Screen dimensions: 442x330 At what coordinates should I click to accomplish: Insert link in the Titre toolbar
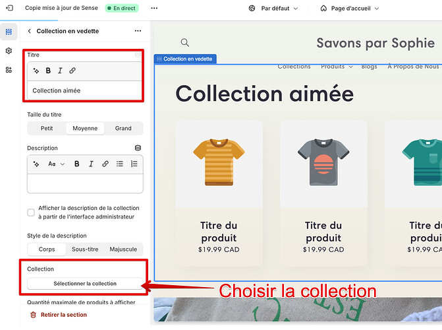pyautogui.click(x=72, y=71)
